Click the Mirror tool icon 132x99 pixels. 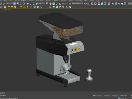coord(86,4)
